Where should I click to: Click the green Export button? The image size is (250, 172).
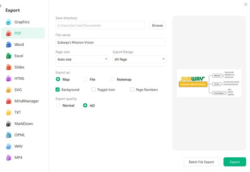[x=235, y=162]
